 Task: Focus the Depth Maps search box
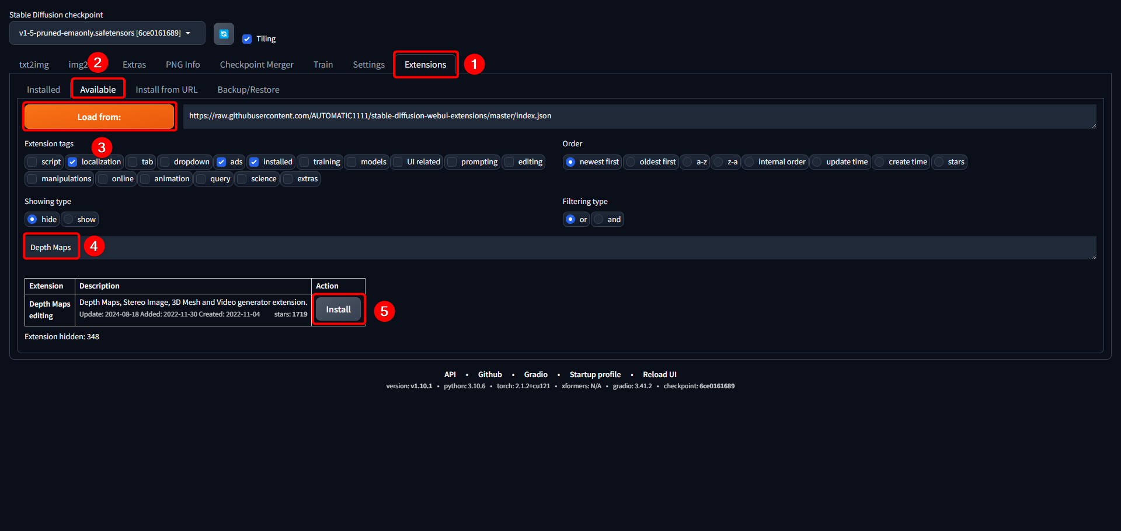pyautogui.click(x=584, y=248)
